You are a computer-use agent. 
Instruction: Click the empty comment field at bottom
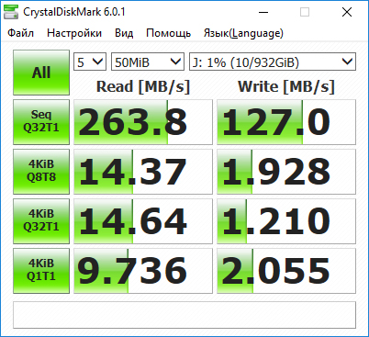pos(184,315)
